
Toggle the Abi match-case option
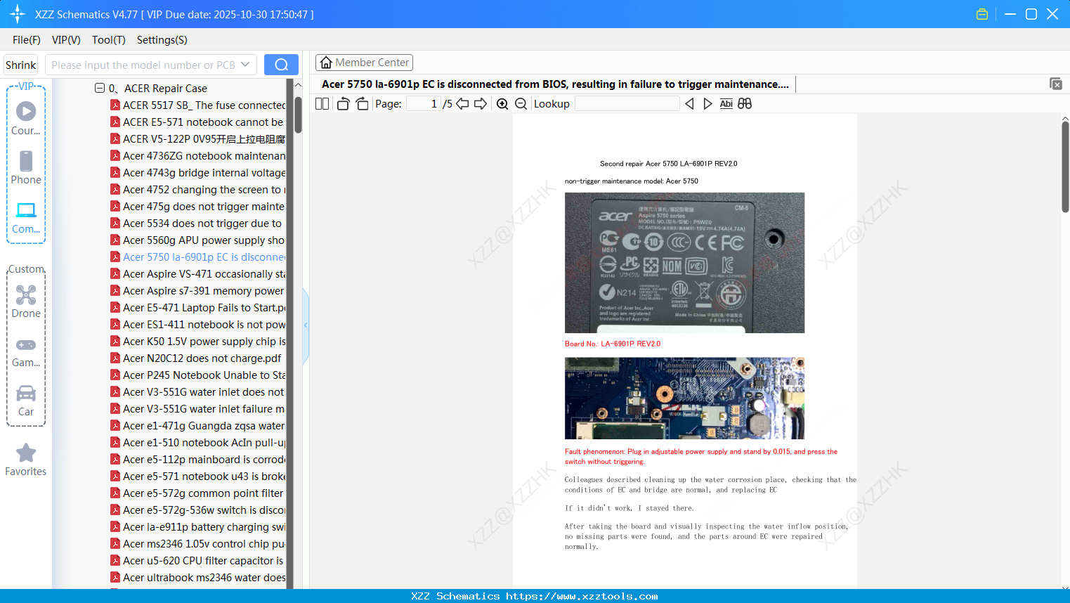click(726, 103)
